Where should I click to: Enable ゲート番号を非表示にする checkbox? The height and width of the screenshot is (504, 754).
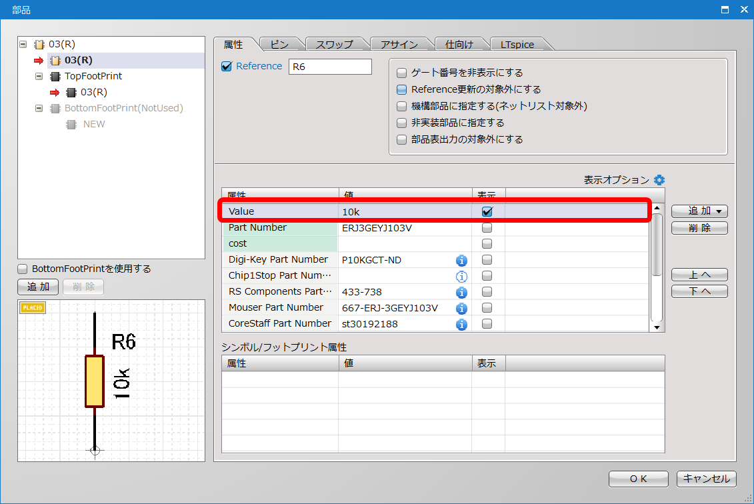[x=401, y=73]
